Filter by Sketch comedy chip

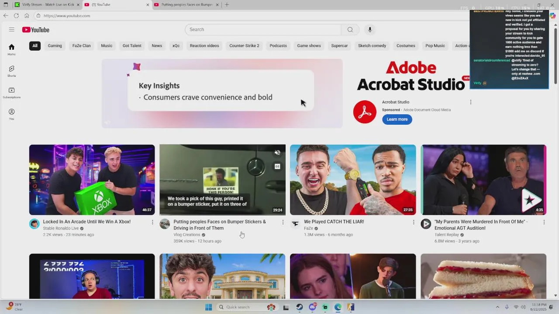pyautogui.click(x=372, y=46)
